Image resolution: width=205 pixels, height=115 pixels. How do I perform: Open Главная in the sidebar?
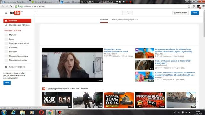point(17,20)
